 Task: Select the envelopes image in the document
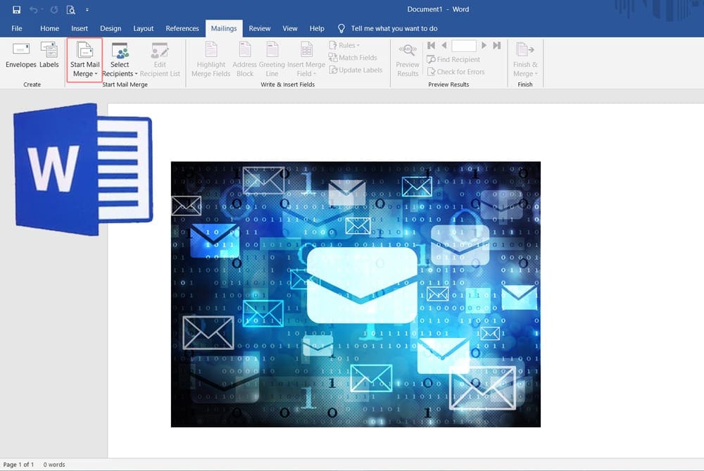coord(356,294)
